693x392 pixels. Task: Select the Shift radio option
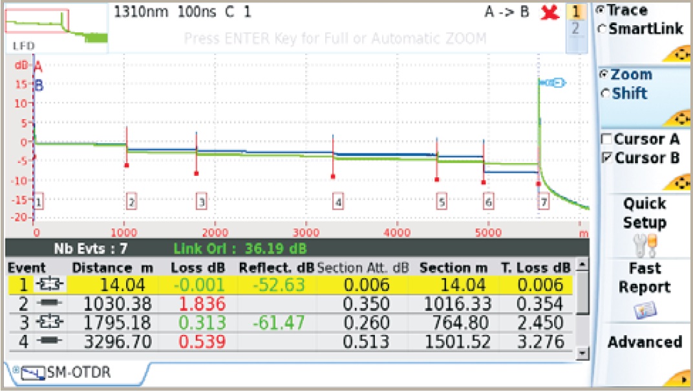point(605,94)
